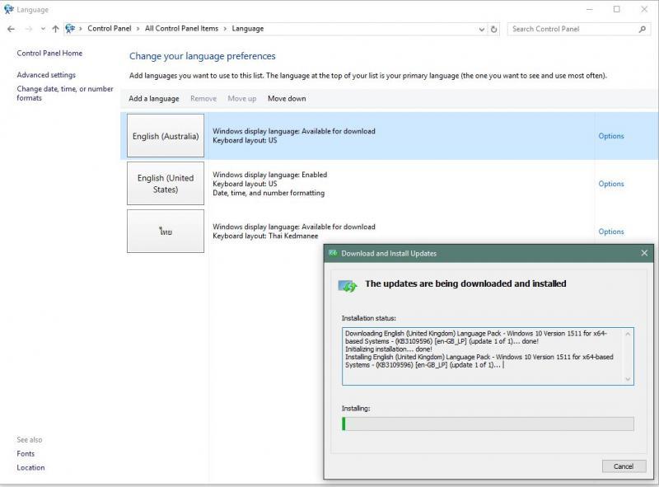Click the Back navigation arrow
Screen dimensions: 659x487
(x=11, y=29)
